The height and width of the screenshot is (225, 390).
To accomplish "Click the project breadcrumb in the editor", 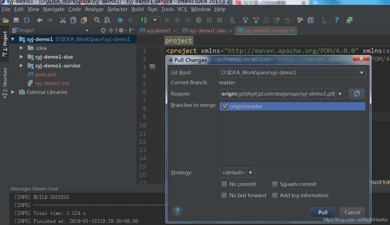I will (x=179, y=41).
